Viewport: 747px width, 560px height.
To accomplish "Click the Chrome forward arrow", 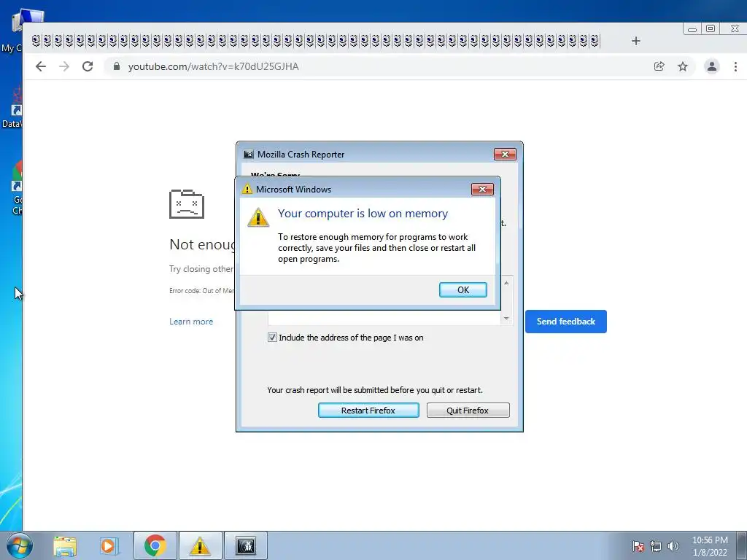I will pyautogui.click(x=64, y=66).
